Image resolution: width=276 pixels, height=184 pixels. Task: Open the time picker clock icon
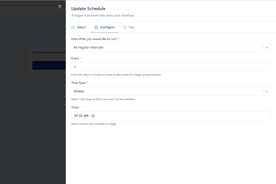tap(93, 116)
